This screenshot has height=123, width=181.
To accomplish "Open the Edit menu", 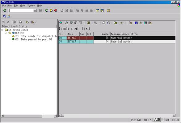I will [x=16, y=6].
